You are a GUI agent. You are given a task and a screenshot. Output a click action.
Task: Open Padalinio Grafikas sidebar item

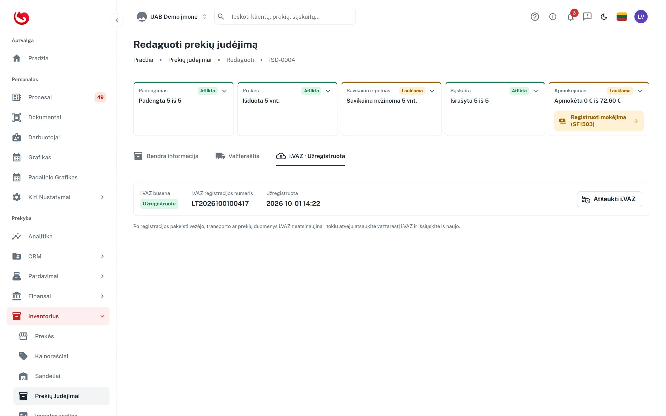pyautogui.click(x=58, y=178)
